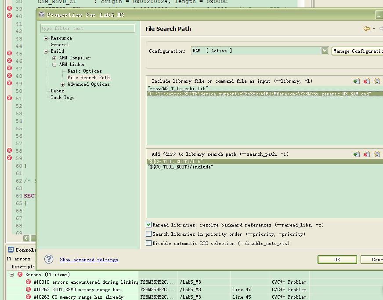Click the error marker on line 48
Viewport: 383px width, 300px height.
(9, 76)
